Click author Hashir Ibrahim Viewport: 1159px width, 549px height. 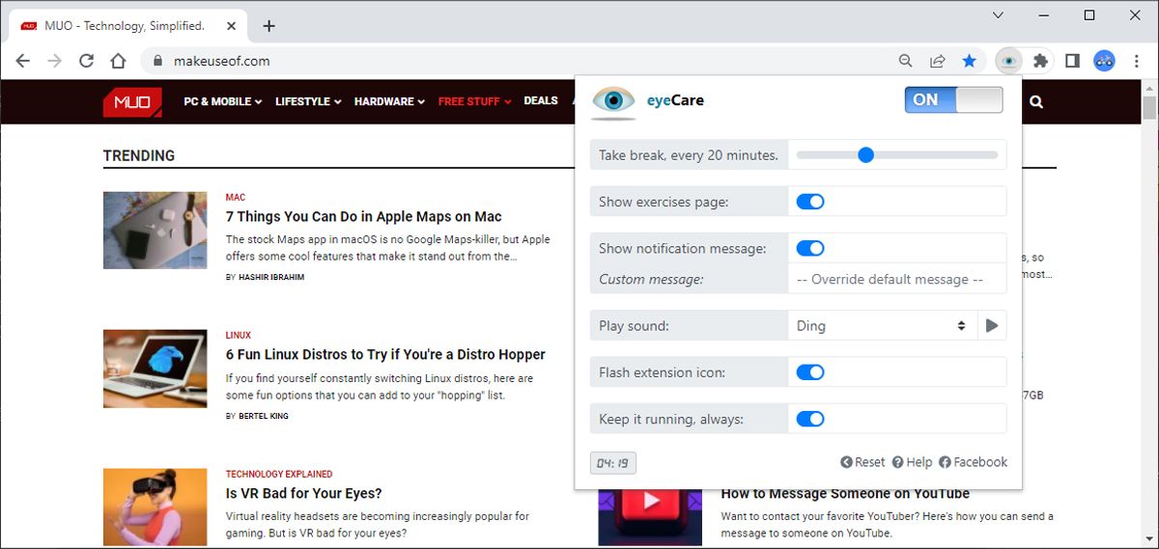[273, 278]
